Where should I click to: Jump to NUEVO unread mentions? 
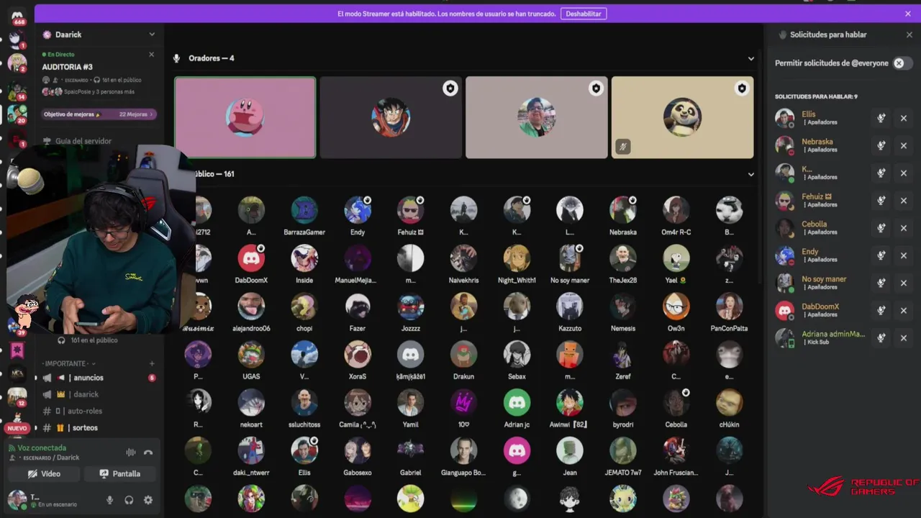coord(17,428)
